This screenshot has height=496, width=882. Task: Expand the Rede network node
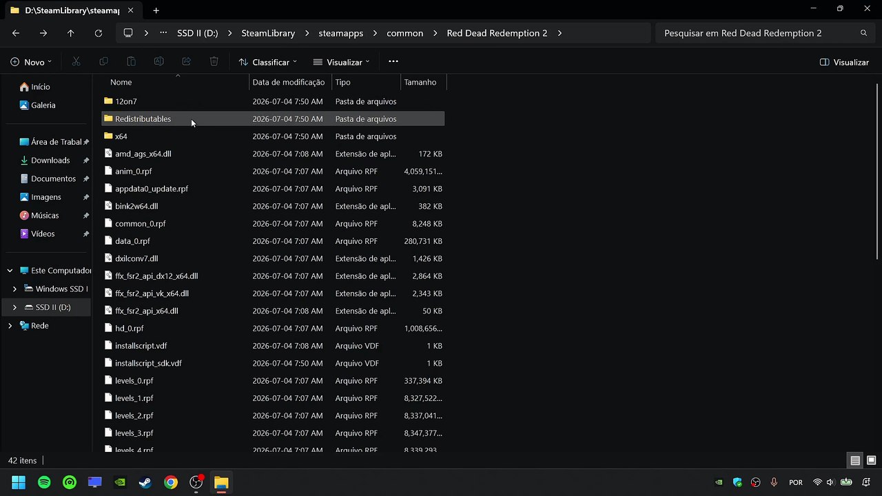10,326
